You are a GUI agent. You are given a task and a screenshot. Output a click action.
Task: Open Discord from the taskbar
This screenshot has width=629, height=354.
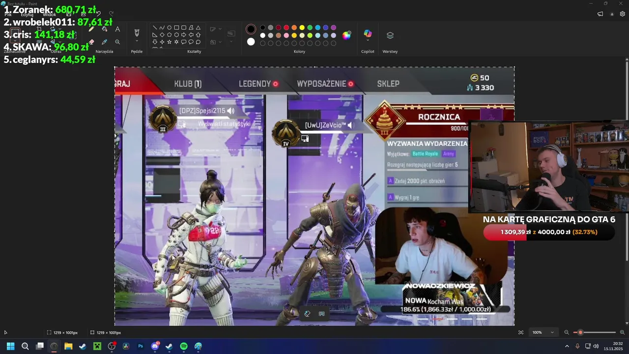155,346
